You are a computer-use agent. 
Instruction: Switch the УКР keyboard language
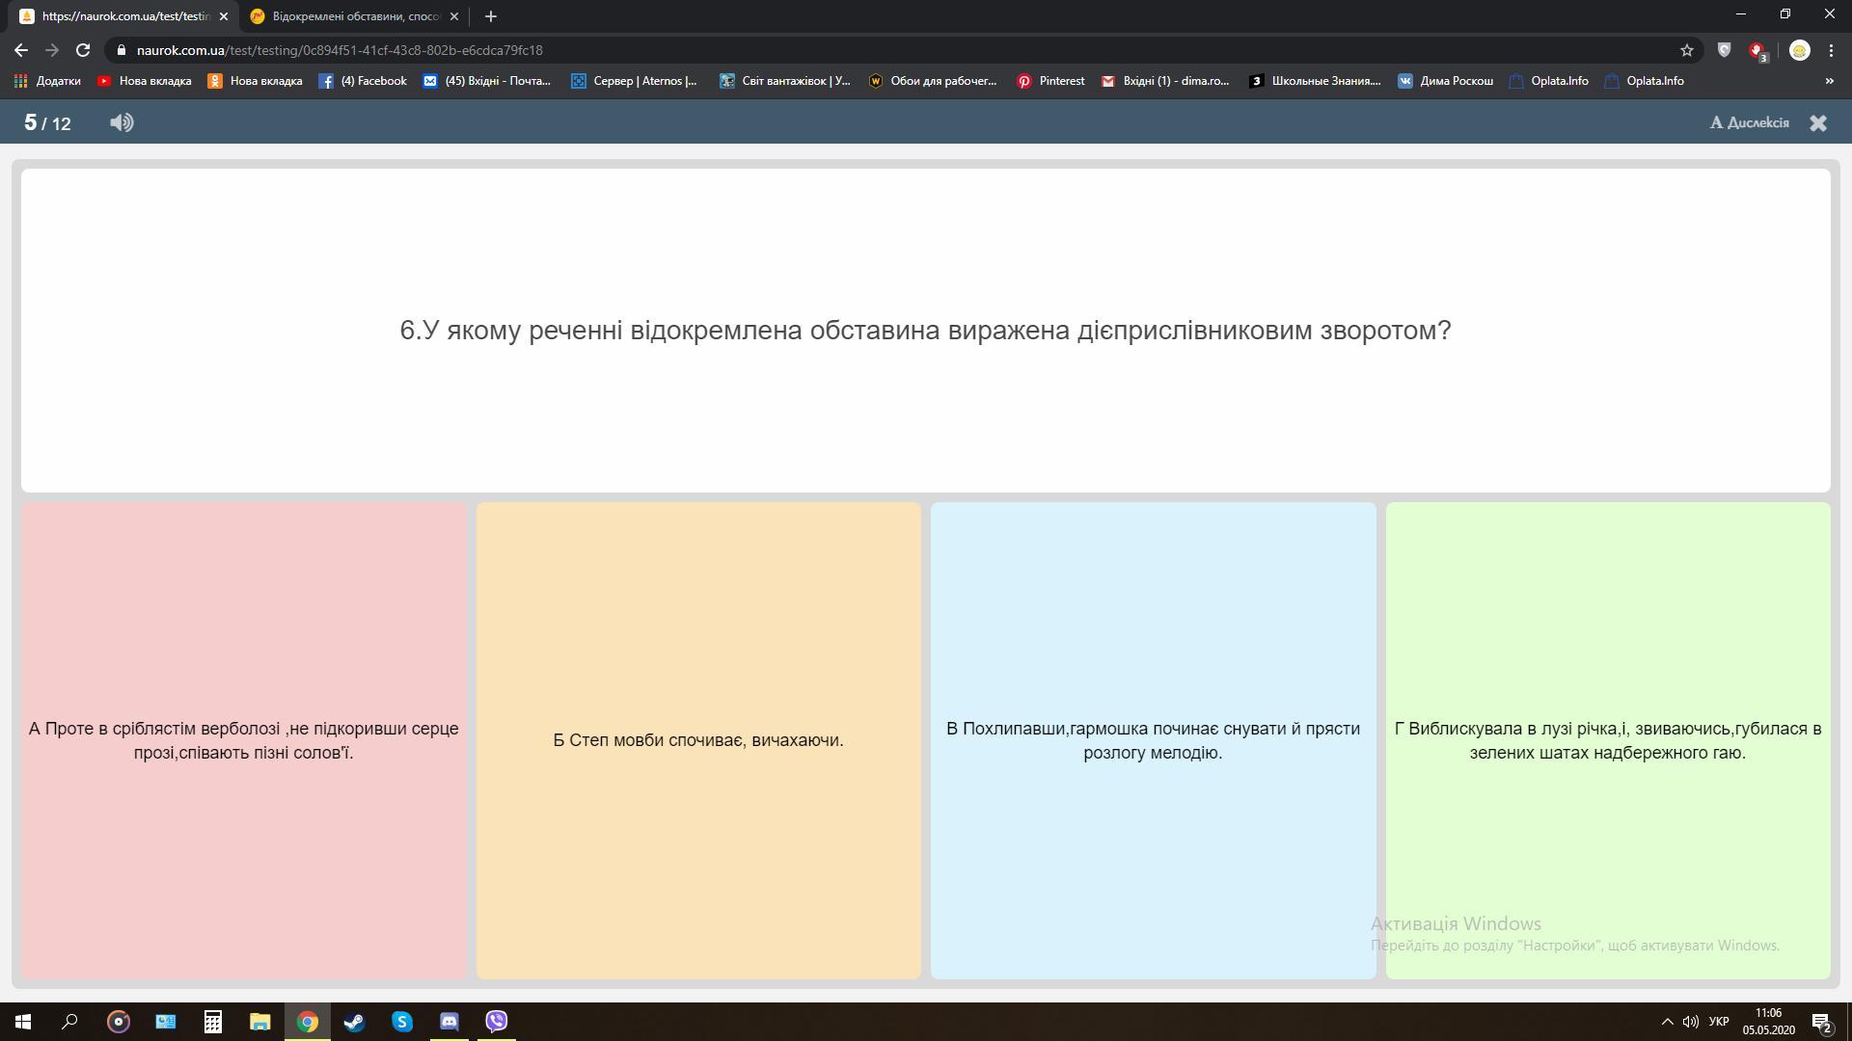pyautogui.click(x=1719, y=1022)
